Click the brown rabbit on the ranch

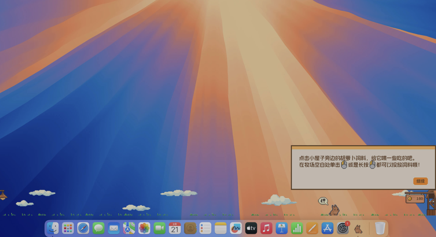tap(334, 209)
